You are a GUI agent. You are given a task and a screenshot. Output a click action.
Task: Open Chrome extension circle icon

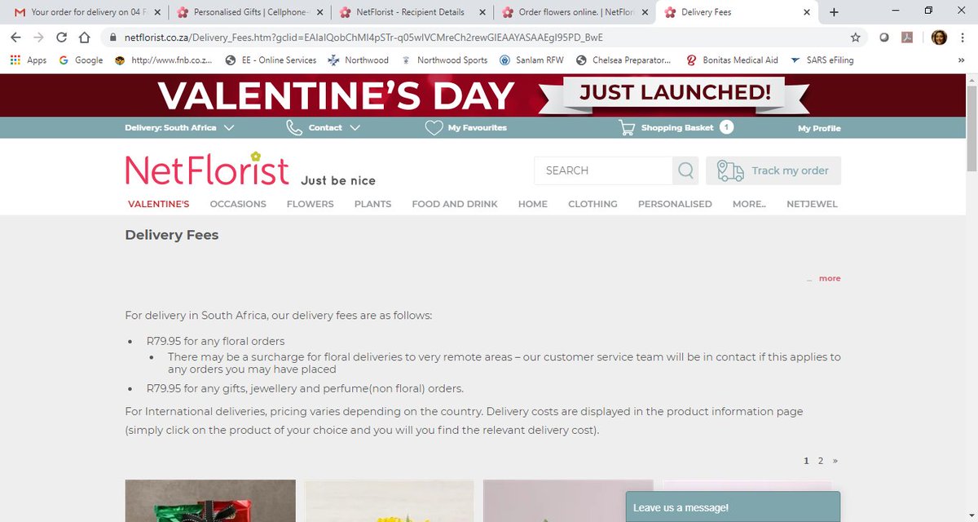click(884, 38)
